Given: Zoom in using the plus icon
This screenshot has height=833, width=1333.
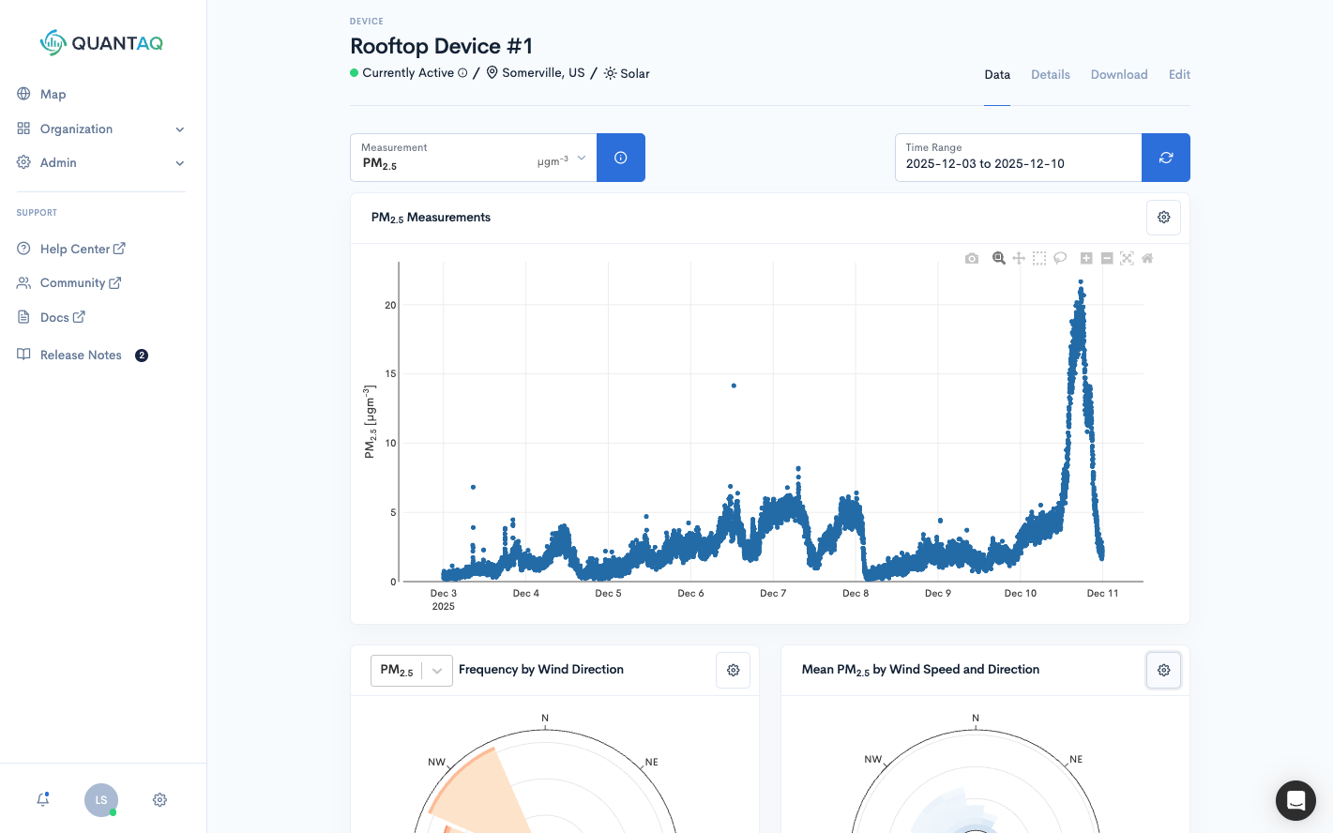Looking at the screenshot, I should click(x=1086, y=258).
